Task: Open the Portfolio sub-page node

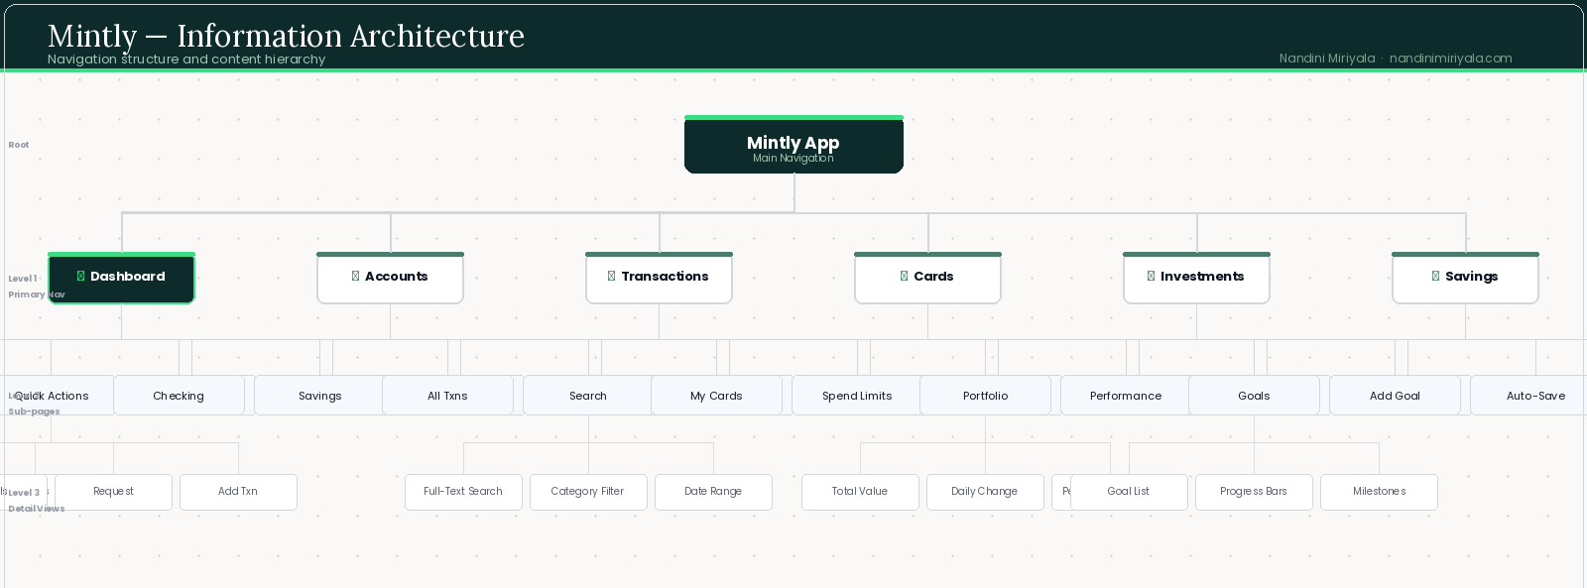Action: (x=985, y=396)
